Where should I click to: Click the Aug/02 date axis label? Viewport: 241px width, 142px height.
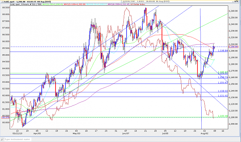coord(204,134)
